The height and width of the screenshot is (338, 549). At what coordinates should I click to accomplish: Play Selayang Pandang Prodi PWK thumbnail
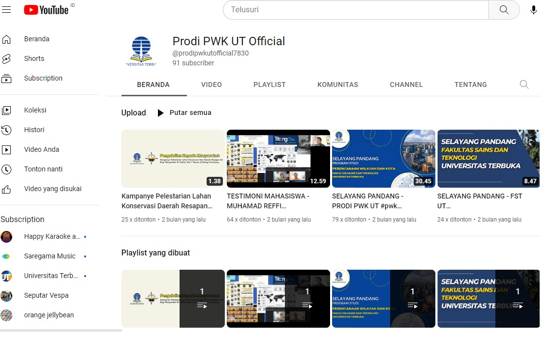click(383, 159)
